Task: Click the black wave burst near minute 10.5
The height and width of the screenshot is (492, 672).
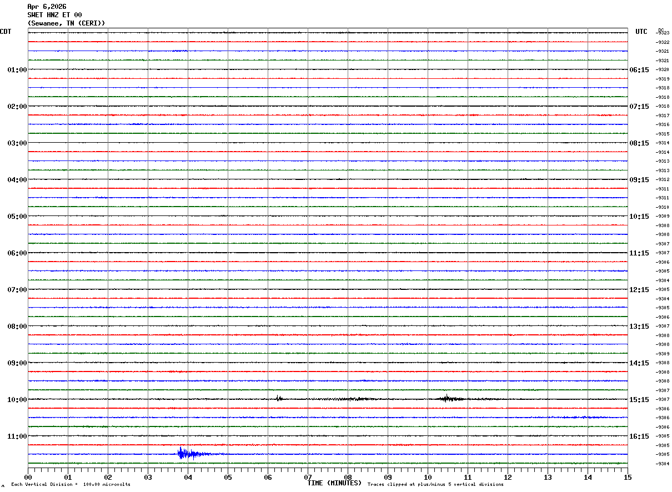Action: (447, 398)
